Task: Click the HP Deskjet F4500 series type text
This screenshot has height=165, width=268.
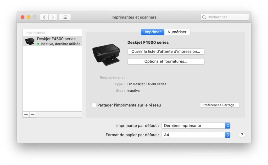Action: coord(147,84)
